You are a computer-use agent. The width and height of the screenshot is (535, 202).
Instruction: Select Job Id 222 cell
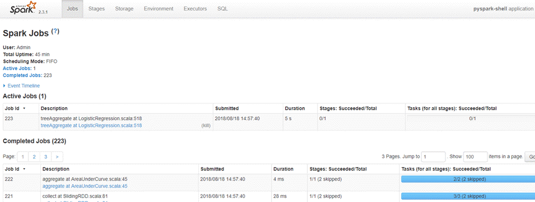tap(21, 183)
